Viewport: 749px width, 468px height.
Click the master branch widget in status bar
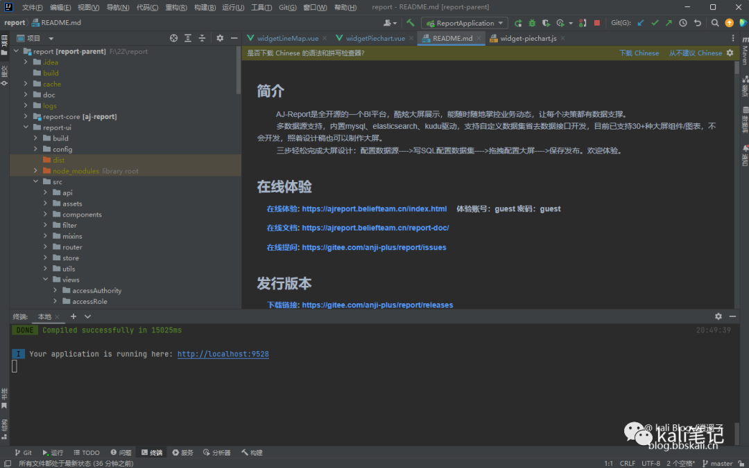point(718,463)
